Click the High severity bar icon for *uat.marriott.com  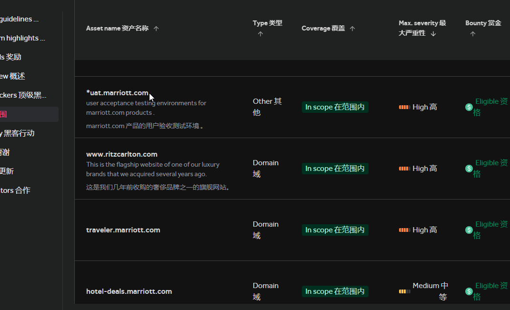click(405, 107)
